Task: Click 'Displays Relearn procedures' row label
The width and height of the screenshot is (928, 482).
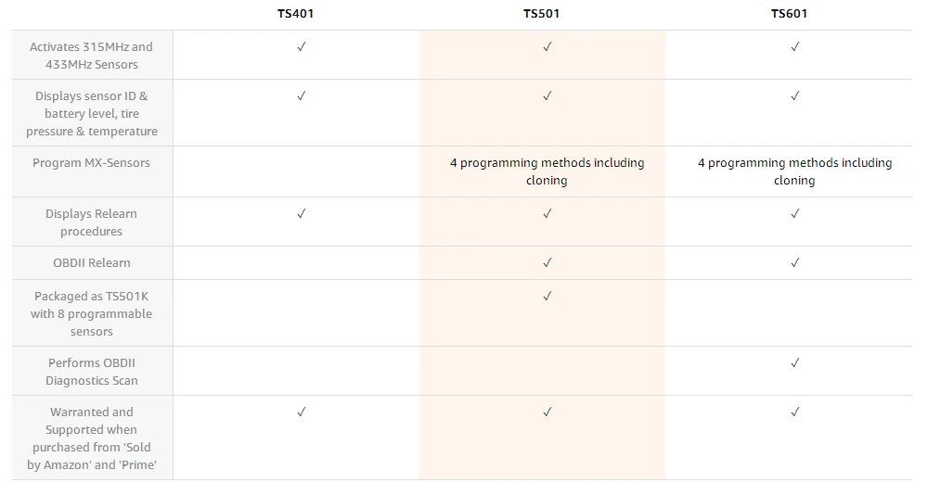Action: [91, 222]
